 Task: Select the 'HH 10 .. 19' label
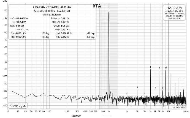(22, 29)
